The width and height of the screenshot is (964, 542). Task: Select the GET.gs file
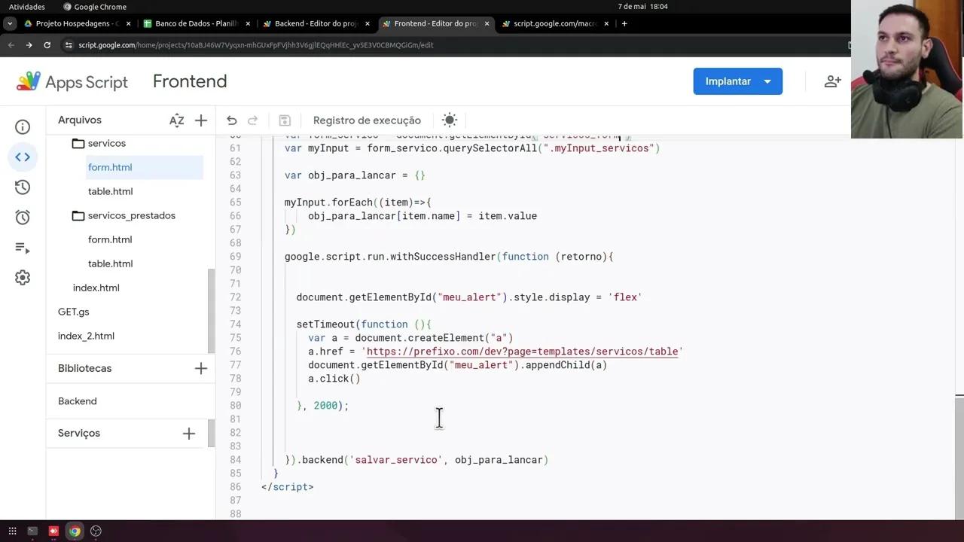73,312
